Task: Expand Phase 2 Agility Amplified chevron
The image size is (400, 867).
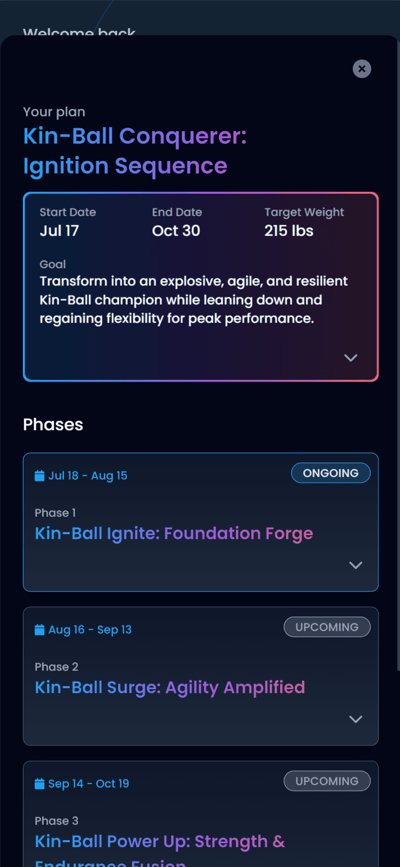Action: (x=356, y=719)
